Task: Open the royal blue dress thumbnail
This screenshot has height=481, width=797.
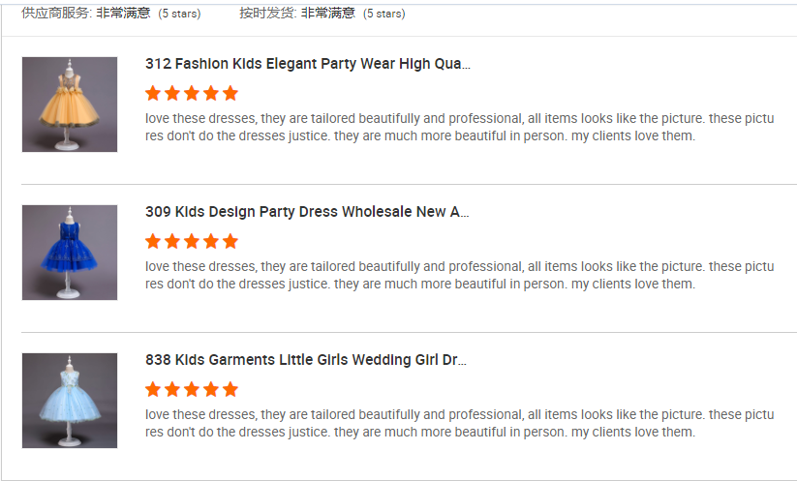Action: point(70,253)
